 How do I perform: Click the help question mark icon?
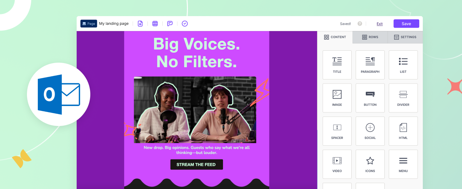(360, 24)
